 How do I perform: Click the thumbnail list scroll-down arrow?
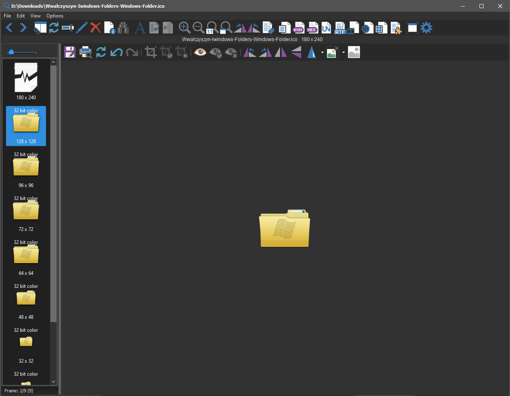pyautogui.click(x=53, y=382)
